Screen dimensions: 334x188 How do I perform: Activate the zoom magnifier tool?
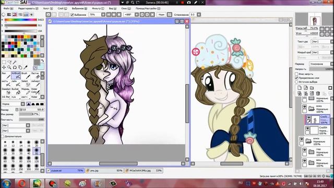(x=9, y=67)
